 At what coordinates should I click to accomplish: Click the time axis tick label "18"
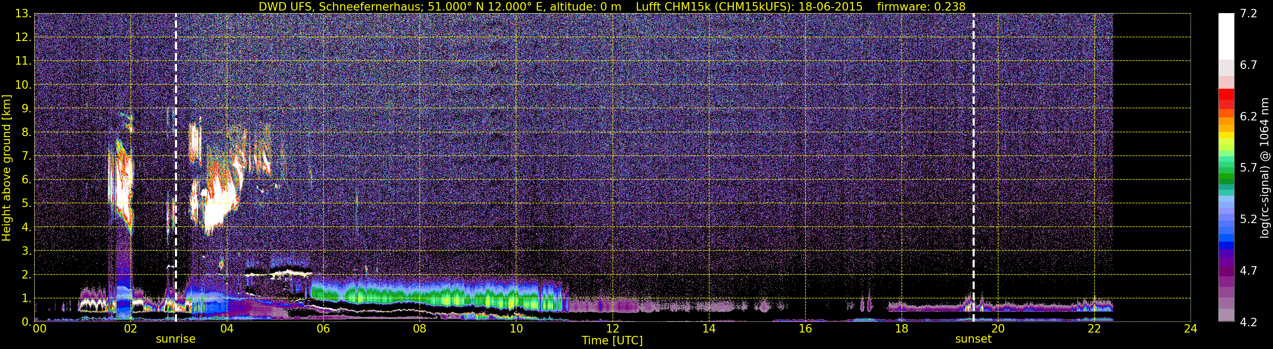point(901,329)
